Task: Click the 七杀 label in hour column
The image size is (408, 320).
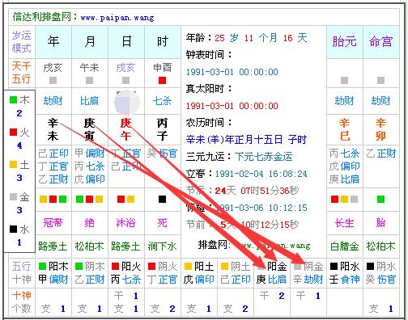Action: (x=162, y=101)
